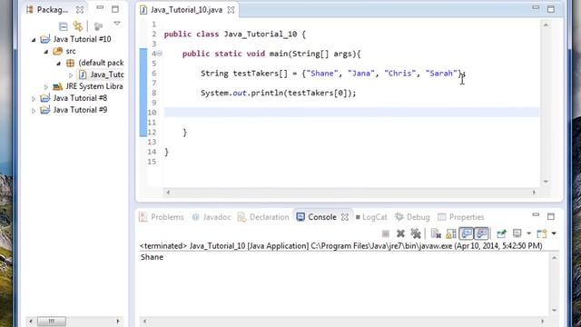Expand the Java_Tutorial file node
Image resolution: width=581 pixels, height=327 pixels.
[x=71, y=75]
